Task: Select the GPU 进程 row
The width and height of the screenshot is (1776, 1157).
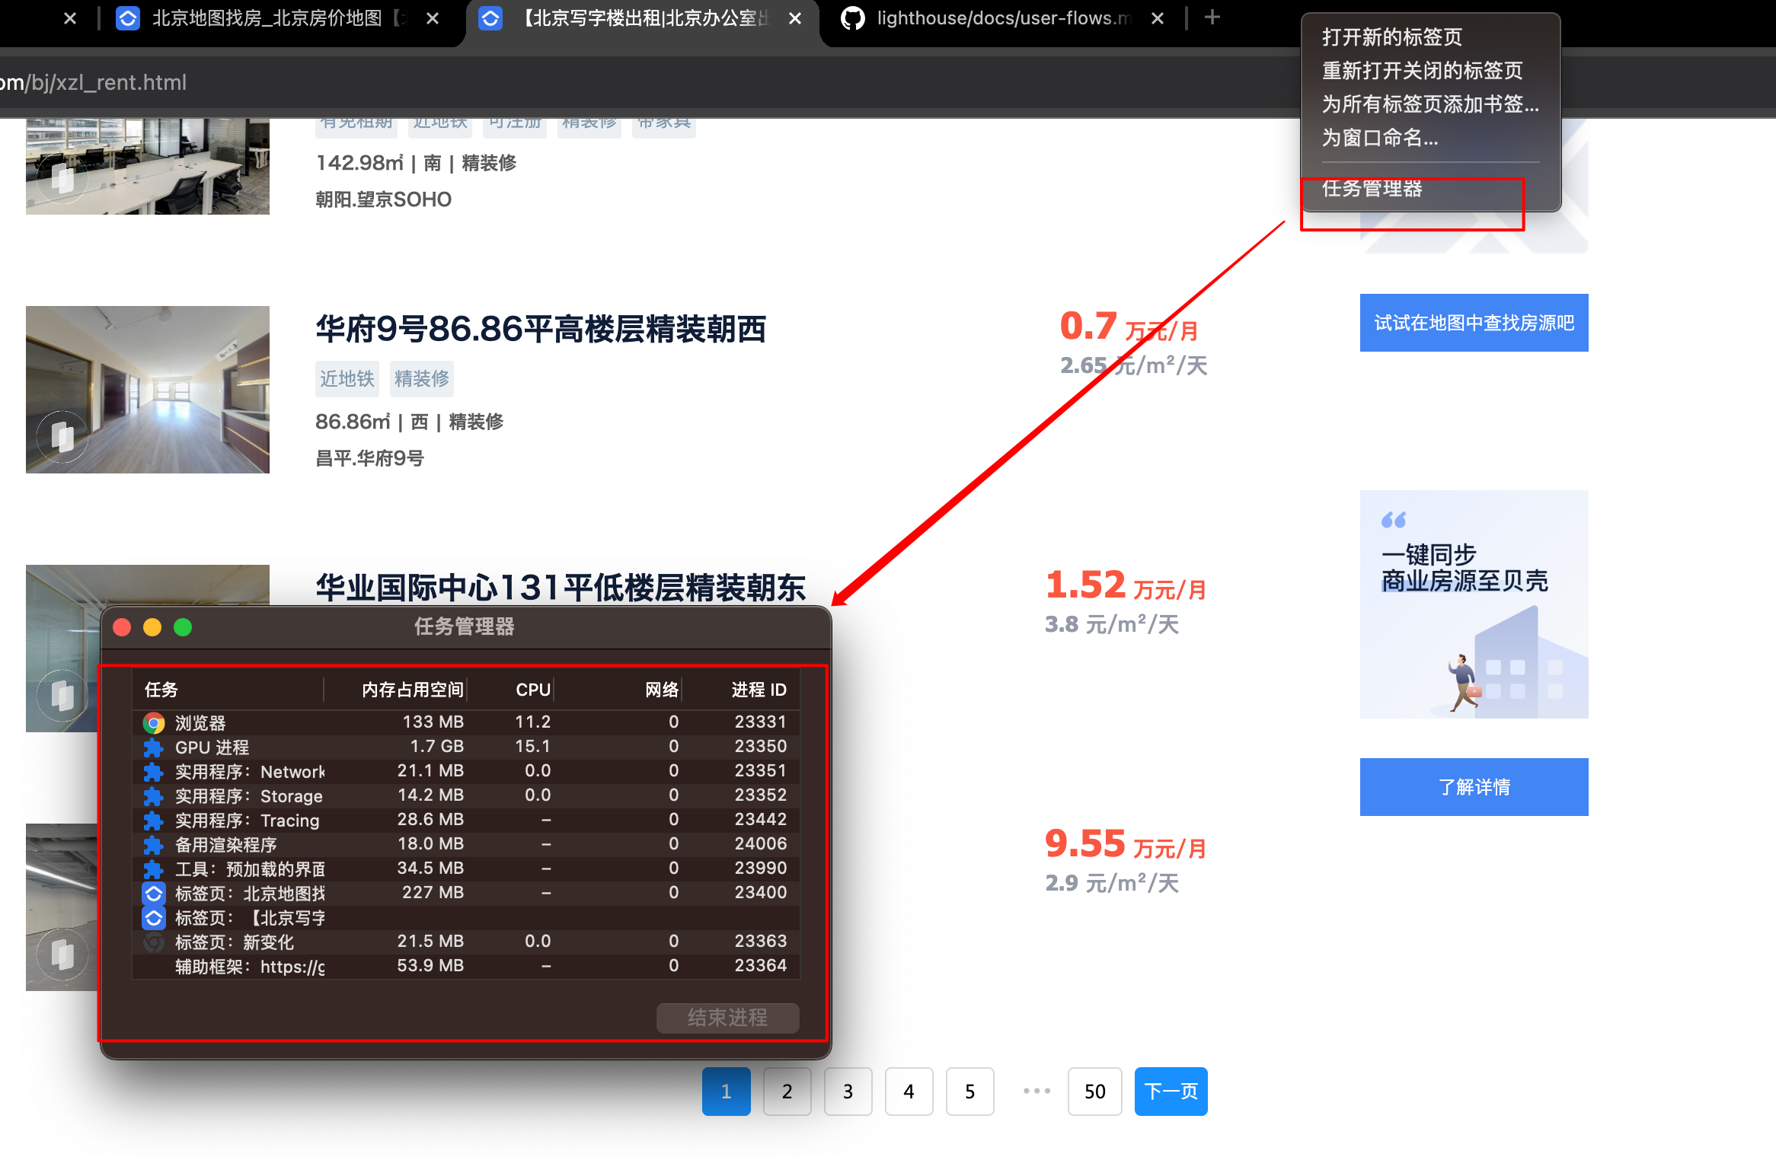Action: click(466, 746)
